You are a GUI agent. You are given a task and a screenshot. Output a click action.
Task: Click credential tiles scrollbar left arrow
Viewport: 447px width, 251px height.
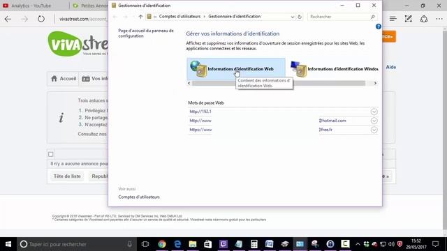point(189,83)
